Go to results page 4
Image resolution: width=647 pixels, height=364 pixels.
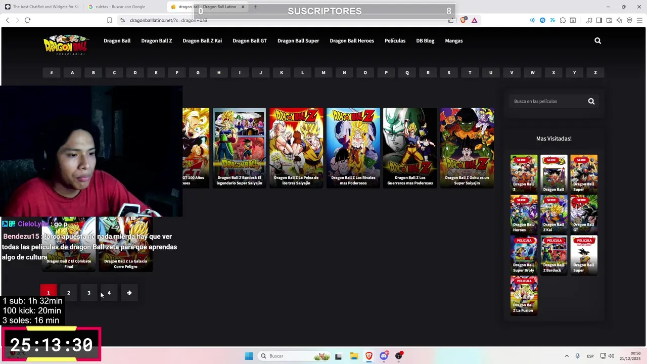tap(109, 293)
